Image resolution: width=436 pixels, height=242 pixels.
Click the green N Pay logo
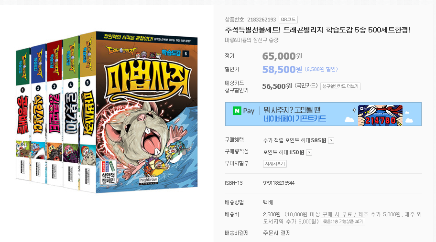[x=237, y=111]
